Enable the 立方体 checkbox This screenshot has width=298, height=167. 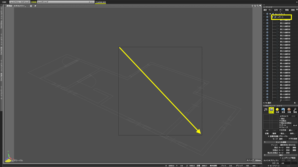pyautogui.click(x=280, y=130)
